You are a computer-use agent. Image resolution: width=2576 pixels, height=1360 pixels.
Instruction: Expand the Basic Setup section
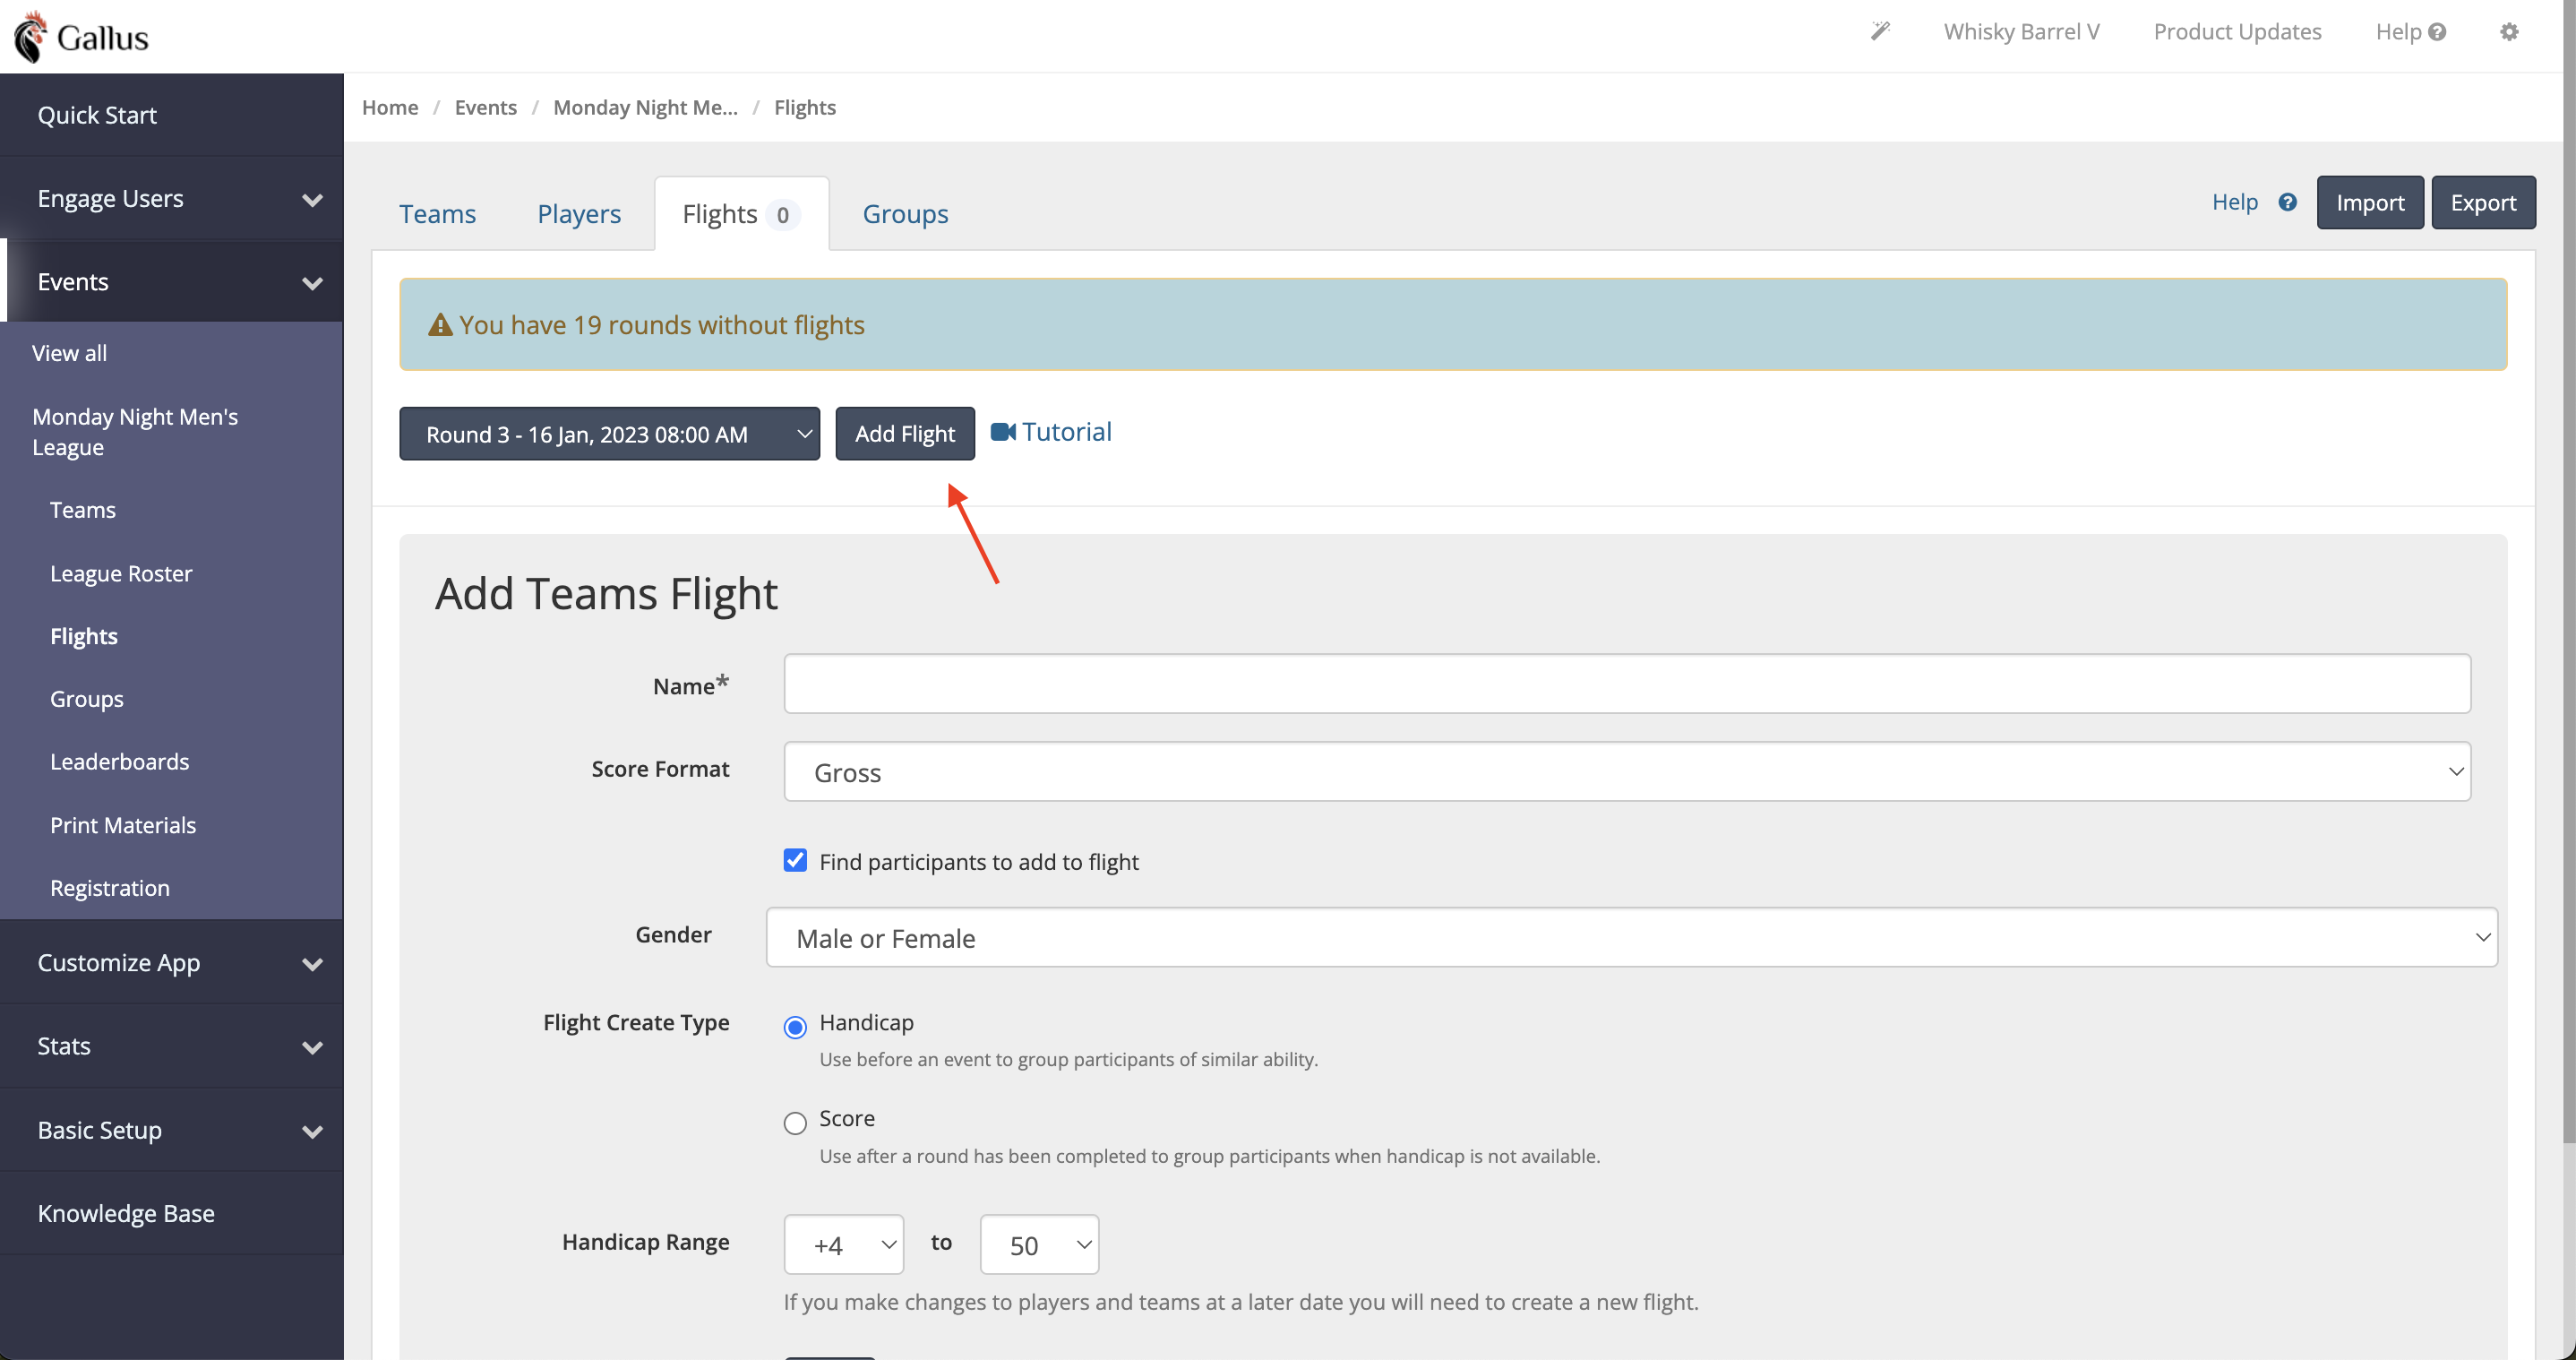coord(172,1130)
